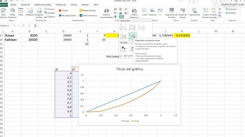Image resolution: width=245 pixels, height=137 pixels.
Task: Open Gráficos recomendados
Action: pyautogui.click(x=106, y=13)
